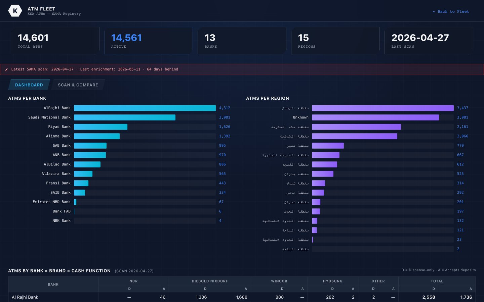Click the region value 132

460,221
